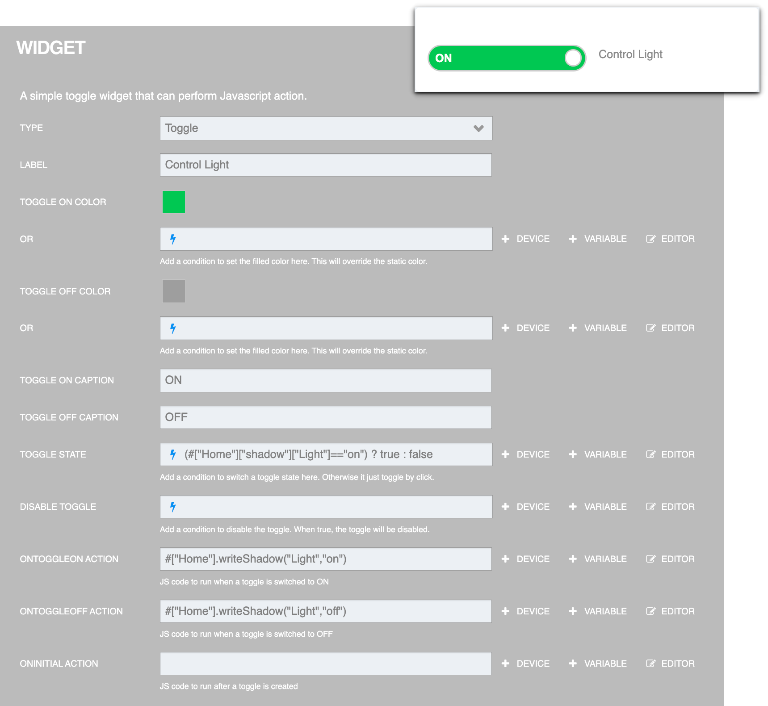
Task: Open the Type dropdown showing Toggle
Action: point(326,128)
